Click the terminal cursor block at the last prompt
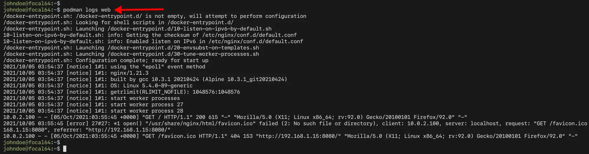This screenshot has width=589, height=154. [x=65, y=149]
